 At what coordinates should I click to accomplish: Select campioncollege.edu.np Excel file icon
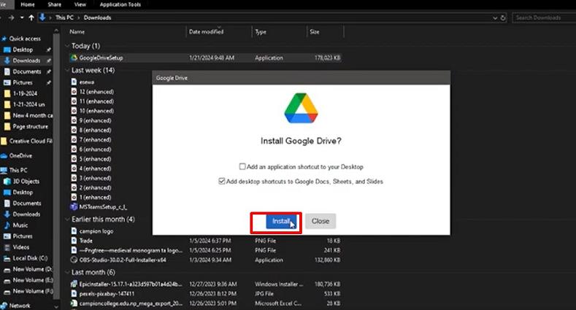74,303
